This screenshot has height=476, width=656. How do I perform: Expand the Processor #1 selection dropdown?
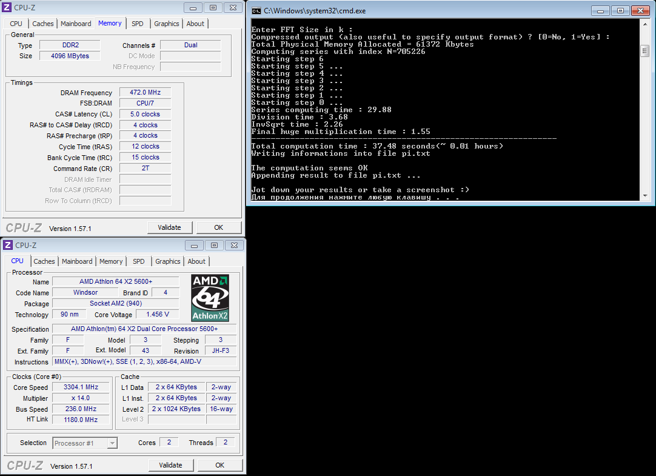point(112,443)
